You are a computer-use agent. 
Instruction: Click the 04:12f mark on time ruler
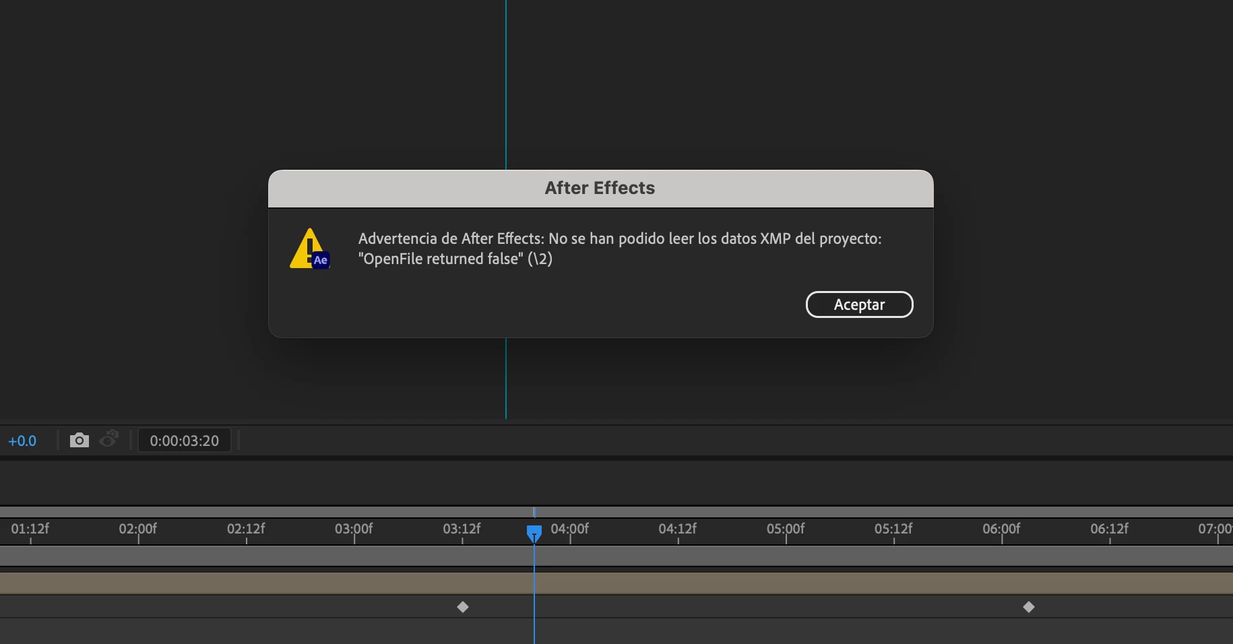678,529
